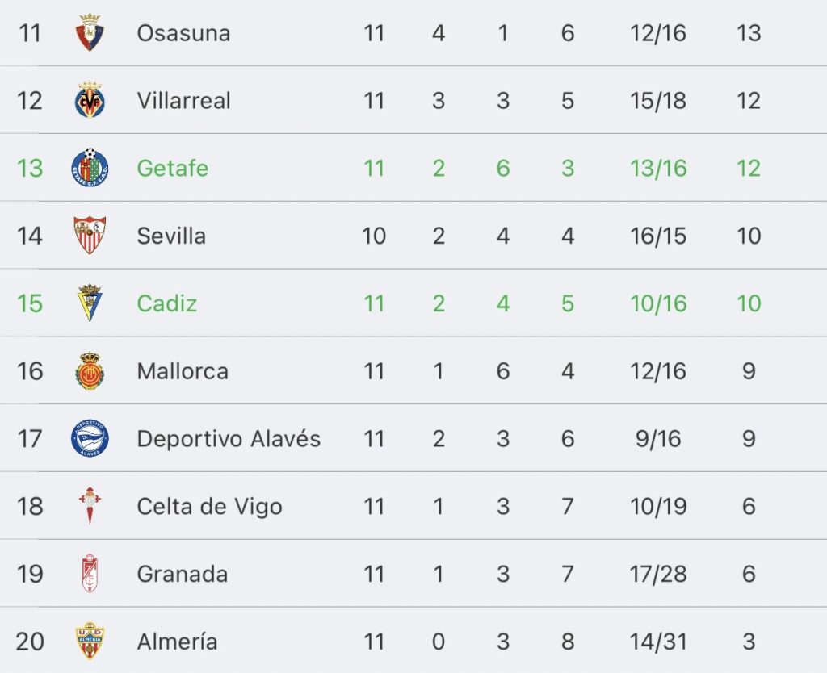Screen dimensions: 827x673
Task: Open the Granada club crest
Action: coord(90,574)
